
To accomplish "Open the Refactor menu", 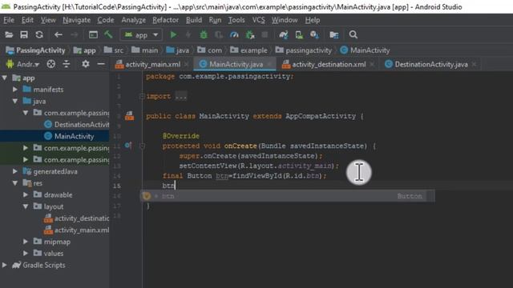I will [x=166, y=20].
